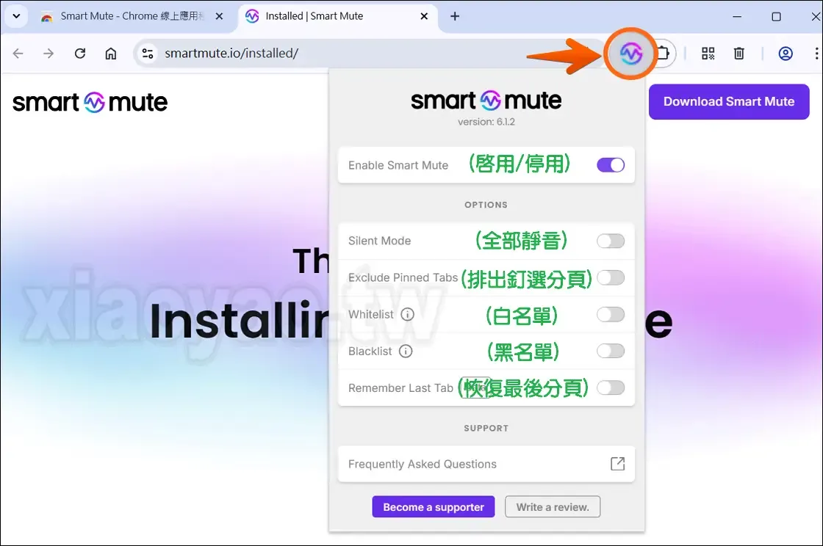Open Frequently Asked Questions link
823x546 pixels.
coord(486,464)
